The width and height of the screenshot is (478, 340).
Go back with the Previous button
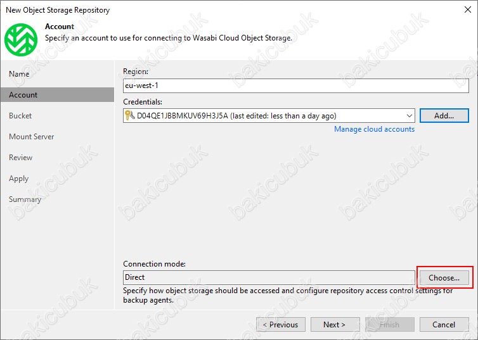click(x=281, y=325)
